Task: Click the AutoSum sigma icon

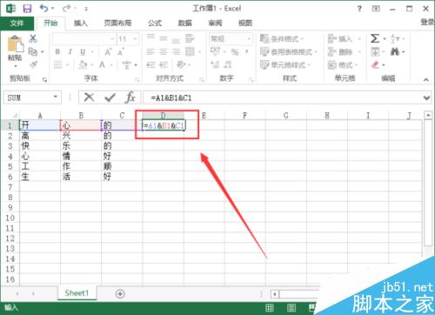Action: [375, 38]
